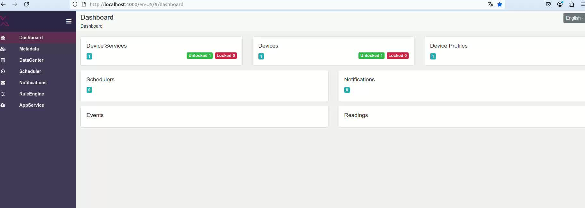
Task: Open the browser translate page icon
Action: click(x=490, y=4)
